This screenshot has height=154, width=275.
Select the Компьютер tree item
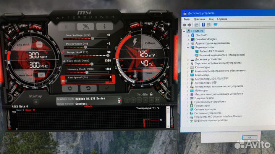tap(202, 75)
